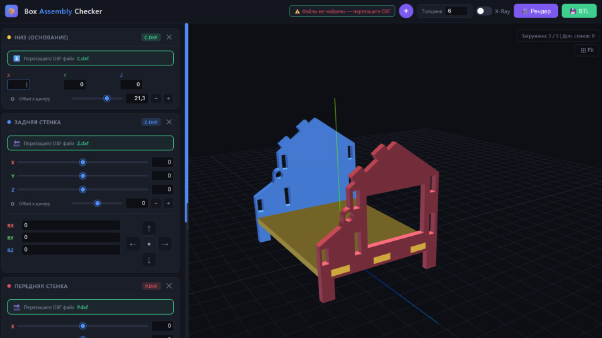This screenshot has height=338, width=602.
Task: Click the RY rotation input field
Action: (71, 237)
